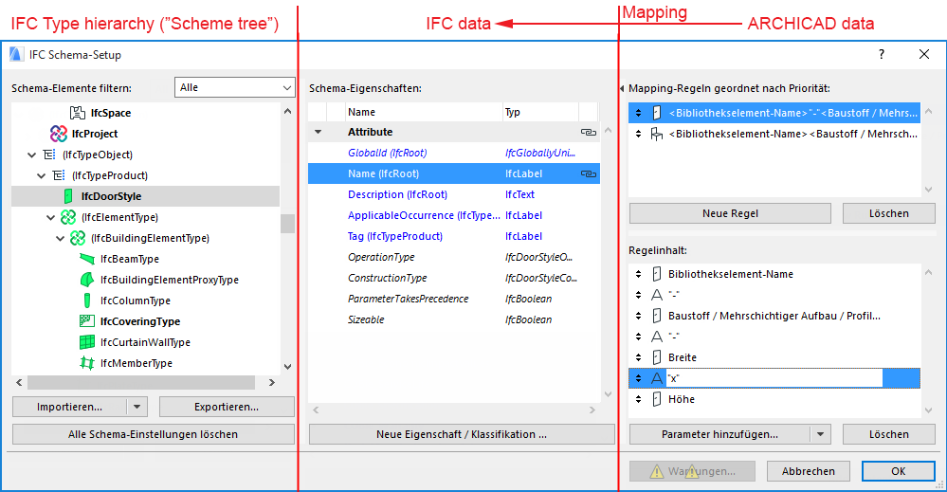
Task: Collapse the Attribute group triangle
Action: [x=318, y=132]
